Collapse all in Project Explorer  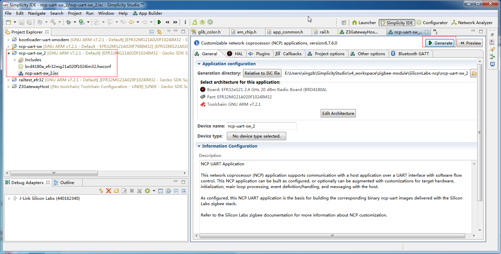[x=152, y=32]
